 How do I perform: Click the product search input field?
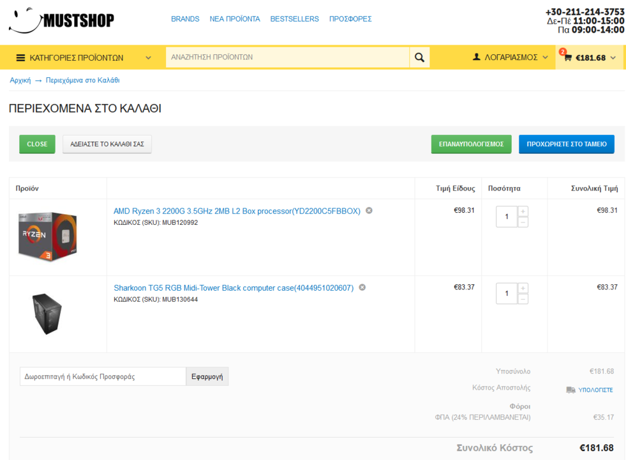coord(287,57)
